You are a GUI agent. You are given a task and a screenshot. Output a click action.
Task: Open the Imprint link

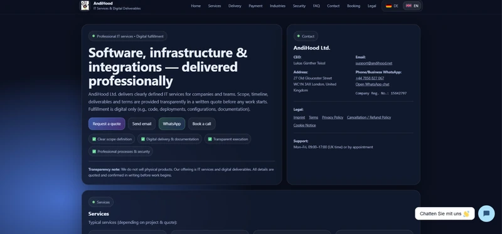point(299,118)
